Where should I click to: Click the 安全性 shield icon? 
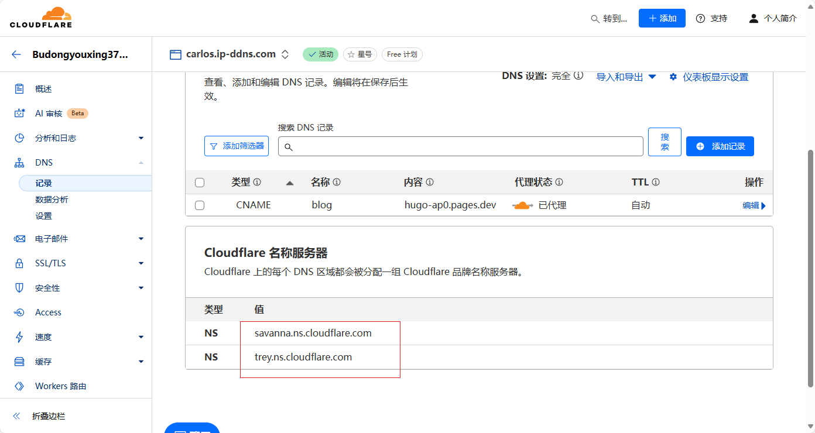click(x=19, y=288)
